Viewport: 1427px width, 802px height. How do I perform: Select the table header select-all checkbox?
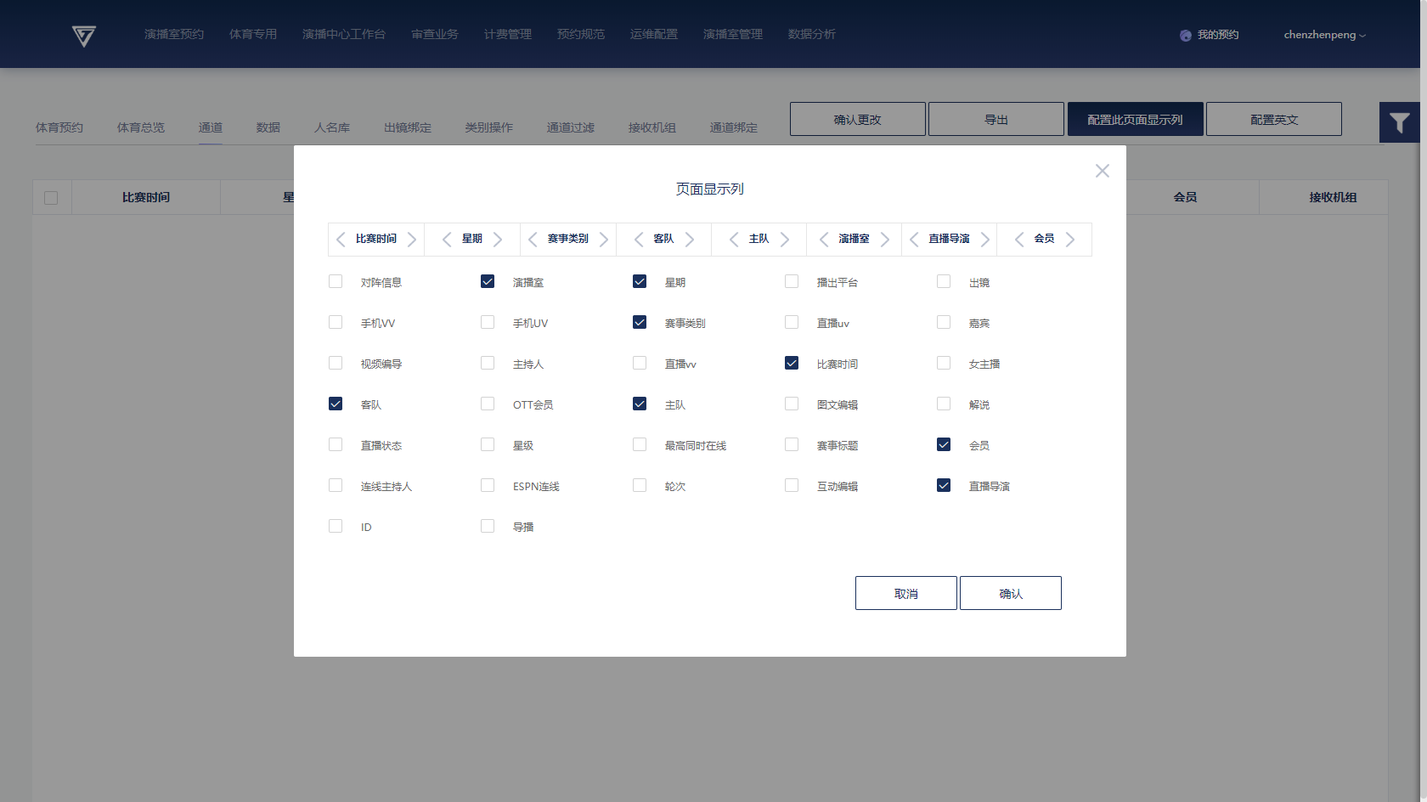point(51,198)
